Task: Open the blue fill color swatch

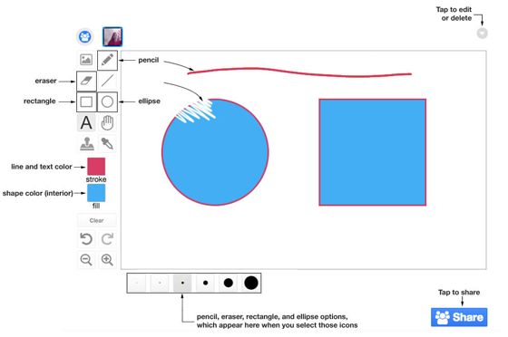Action: click(96, 193)
